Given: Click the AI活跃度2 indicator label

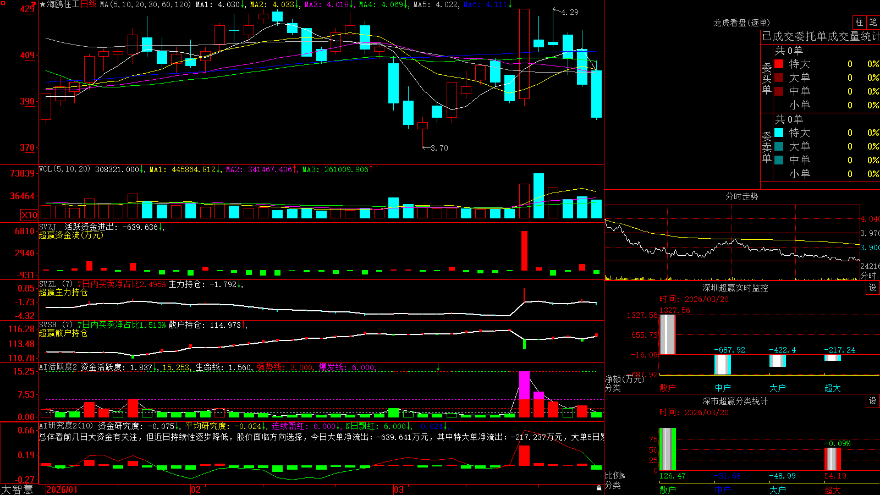Looking at the screenshot, I should pos(58,367).
